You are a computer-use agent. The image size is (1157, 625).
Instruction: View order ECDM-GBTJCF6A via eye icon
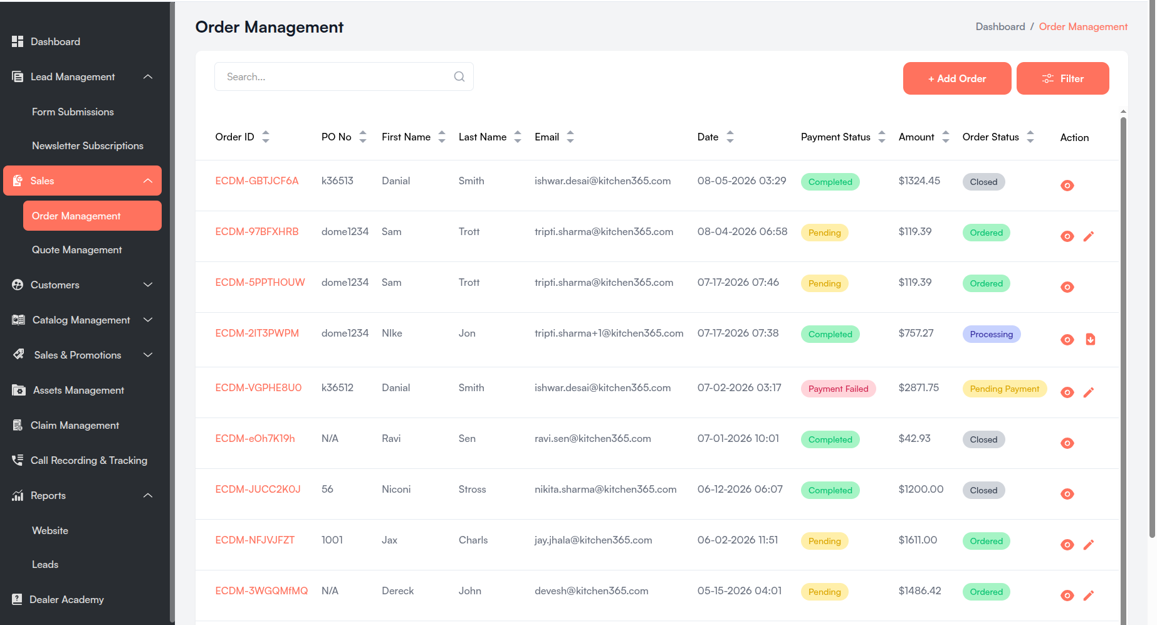[x=1067, y=186]
